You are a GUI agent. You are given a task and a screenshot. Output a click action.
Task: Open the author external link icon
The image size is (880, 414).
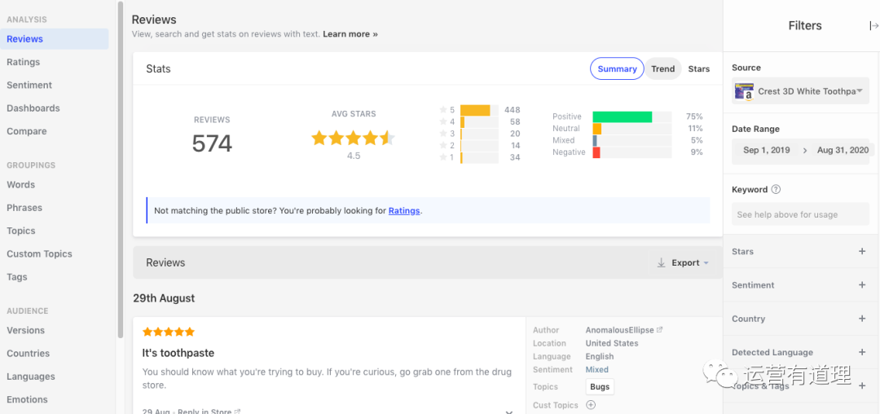(659, 330)
